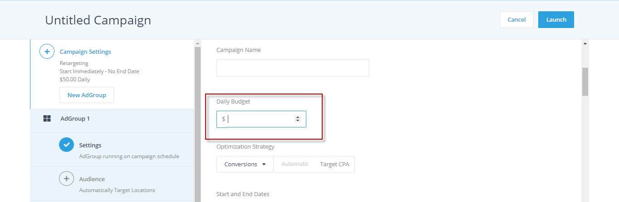Open the Audience step

[112, 183]
